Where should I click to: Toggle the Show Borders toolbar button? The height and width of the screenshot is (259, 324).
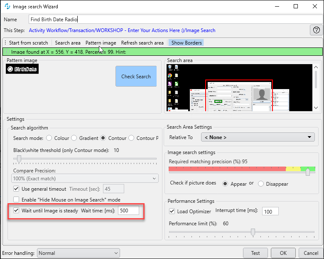187,43
